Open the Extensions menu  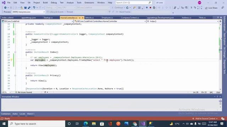(x=89, y=2)
